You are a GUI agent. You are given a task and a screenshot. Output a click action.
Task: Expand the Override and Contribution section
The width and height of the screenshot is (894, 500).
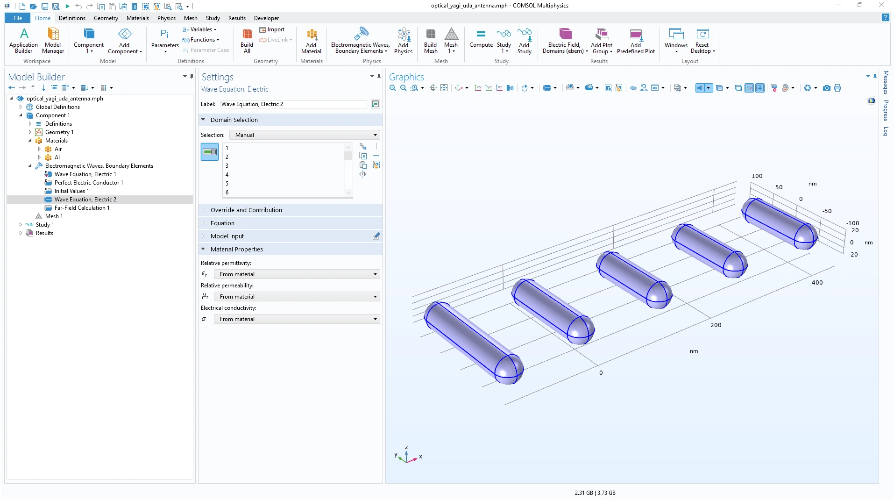coord(246,210)
